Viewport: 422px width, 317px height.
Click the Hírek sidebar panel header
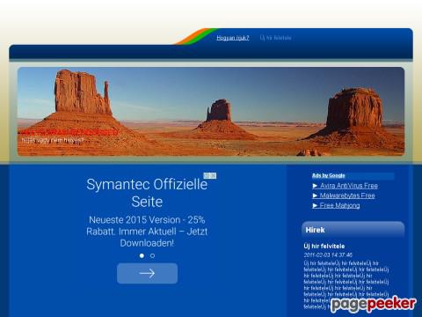[353, 230]
